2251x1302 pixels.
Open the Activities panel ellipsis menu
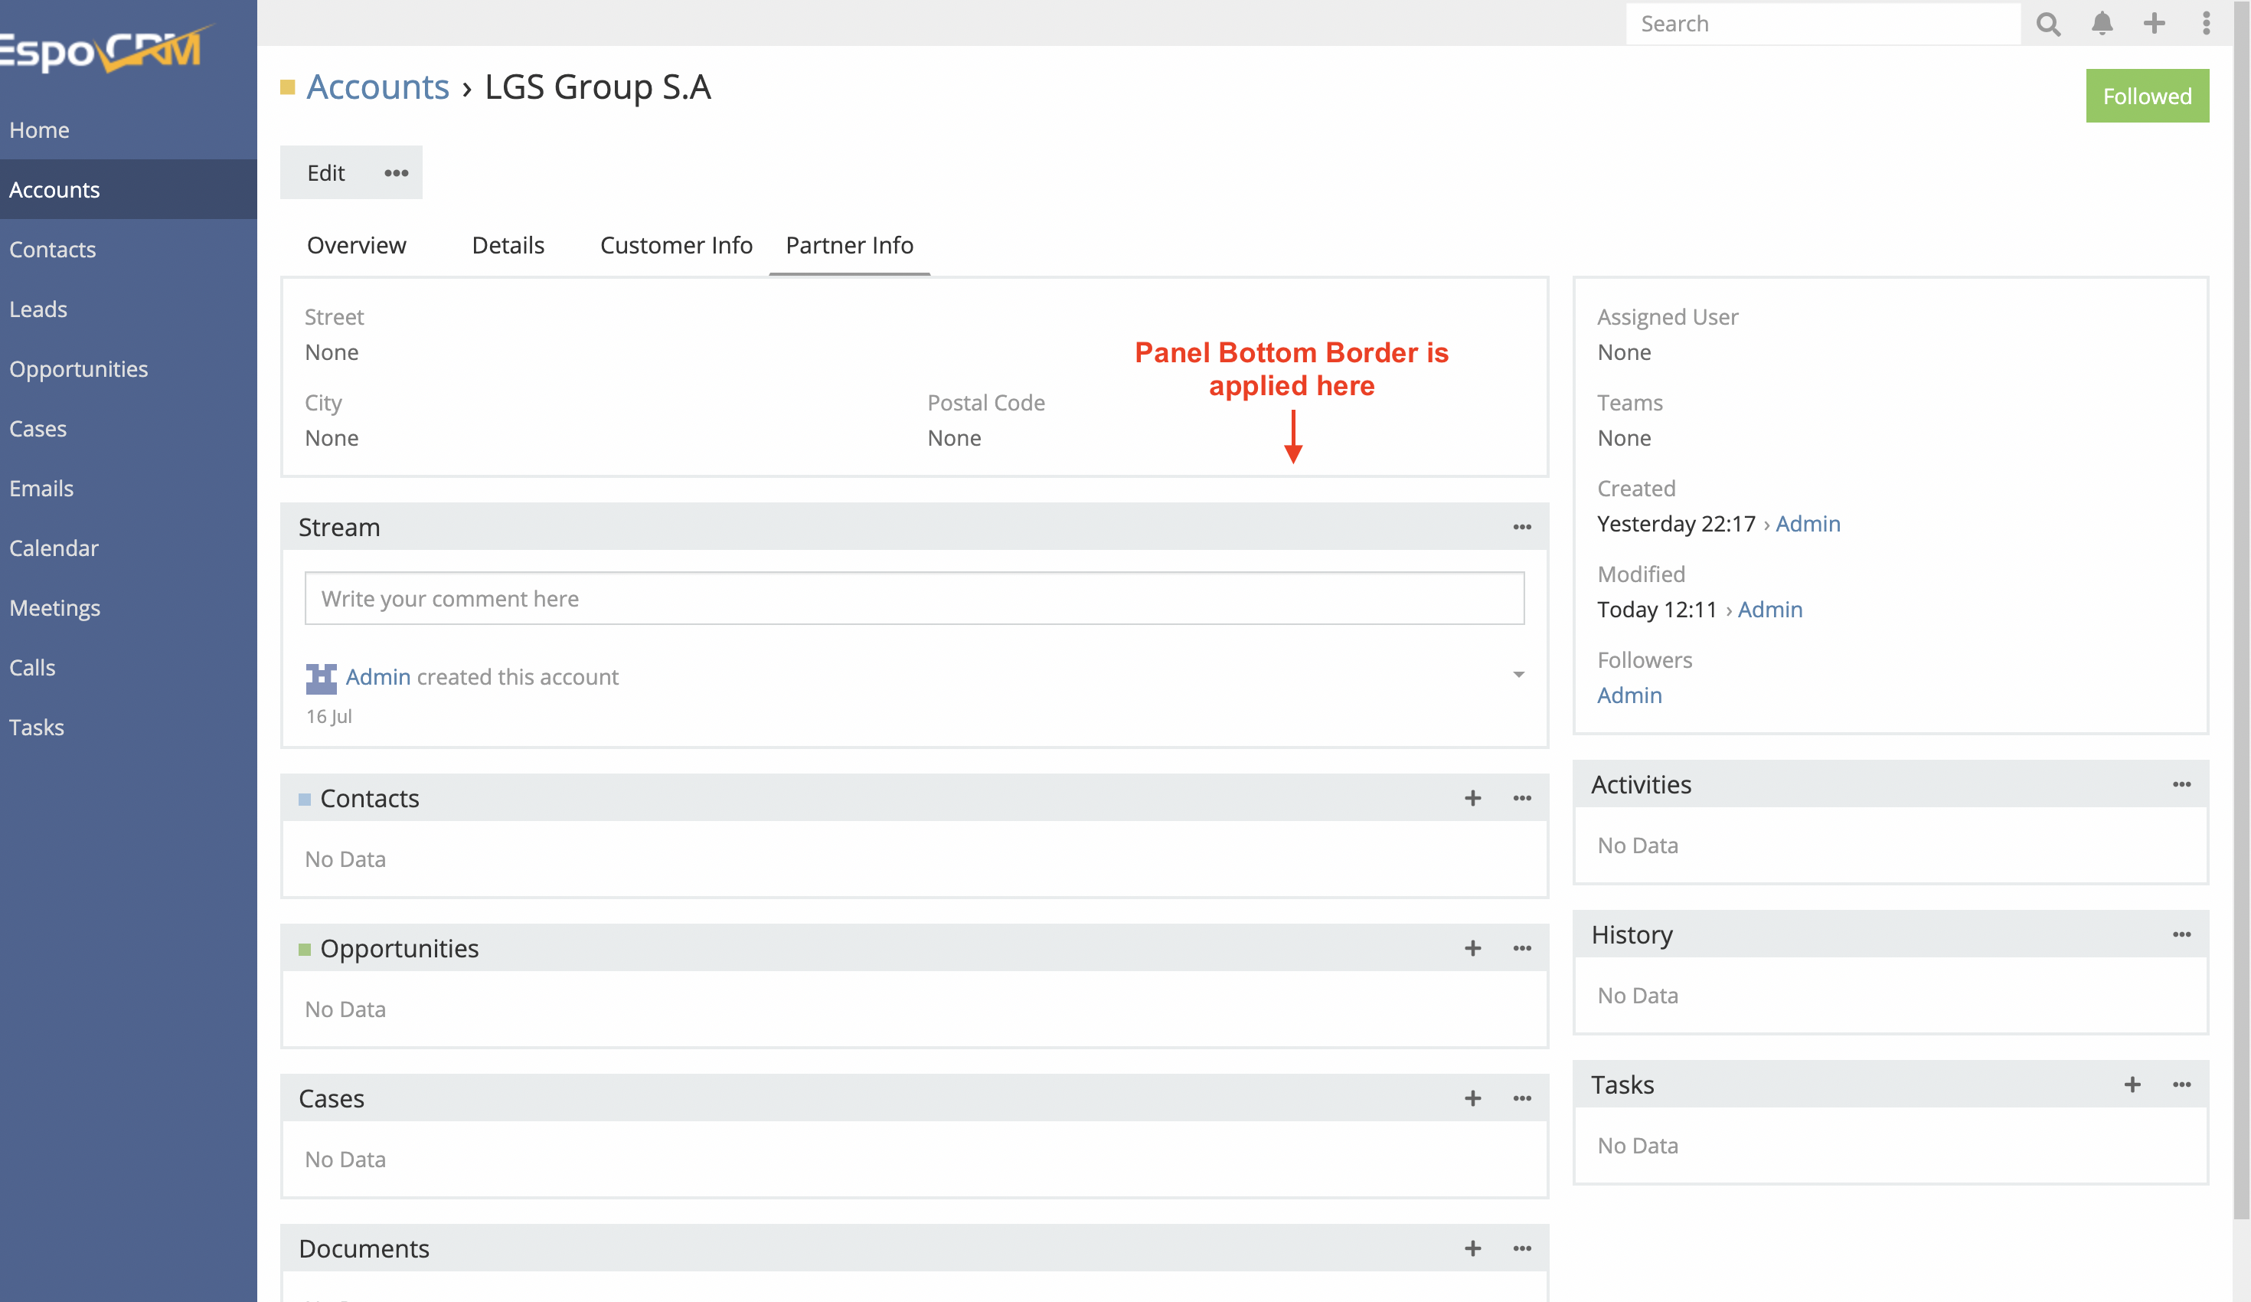[2182, 784]
